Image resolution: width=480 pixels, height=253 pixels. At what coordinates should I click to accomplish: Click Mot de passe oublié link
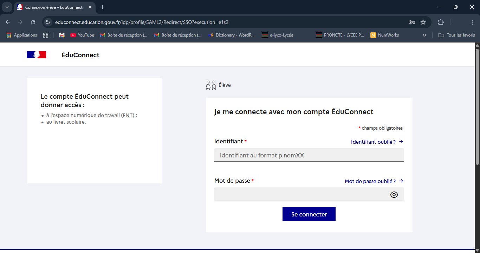coord(374,181)
